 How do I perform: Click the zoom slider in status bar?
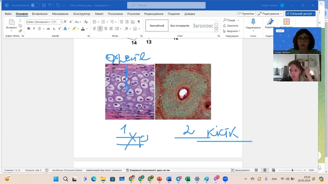292,170
